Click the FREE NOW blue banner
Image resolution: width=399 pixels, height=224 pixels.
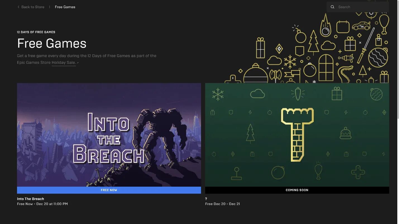coord(109,190)
